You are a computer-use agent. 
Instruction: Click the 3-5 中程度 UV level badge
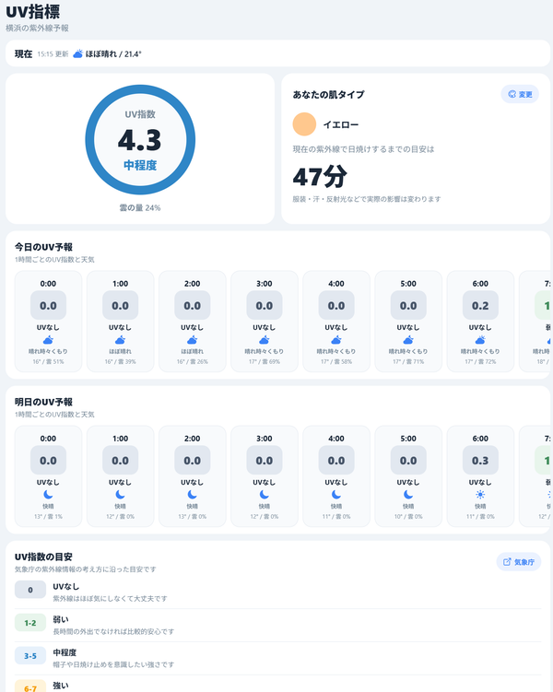[x=30, y=656]
